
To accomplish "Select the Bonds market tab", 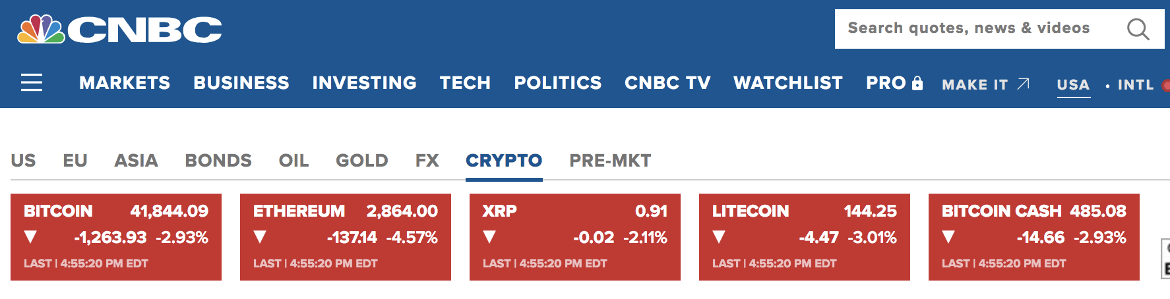I will [x=218, y=161].
